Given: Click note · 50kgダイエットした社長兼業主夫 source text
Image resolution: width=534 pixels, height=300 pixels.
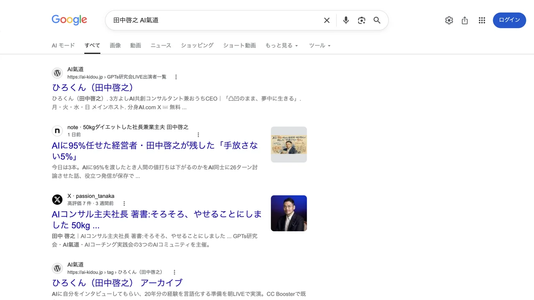Looking at the screenshot, I should pyautogui.click(x=128, y=127).
